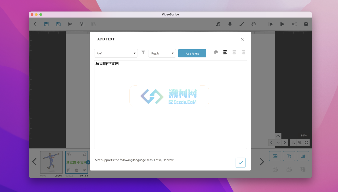Move the canvas down with arrow
Viewport: 338px width, 192px height.
pyautogui.click(x=278, y=142)
